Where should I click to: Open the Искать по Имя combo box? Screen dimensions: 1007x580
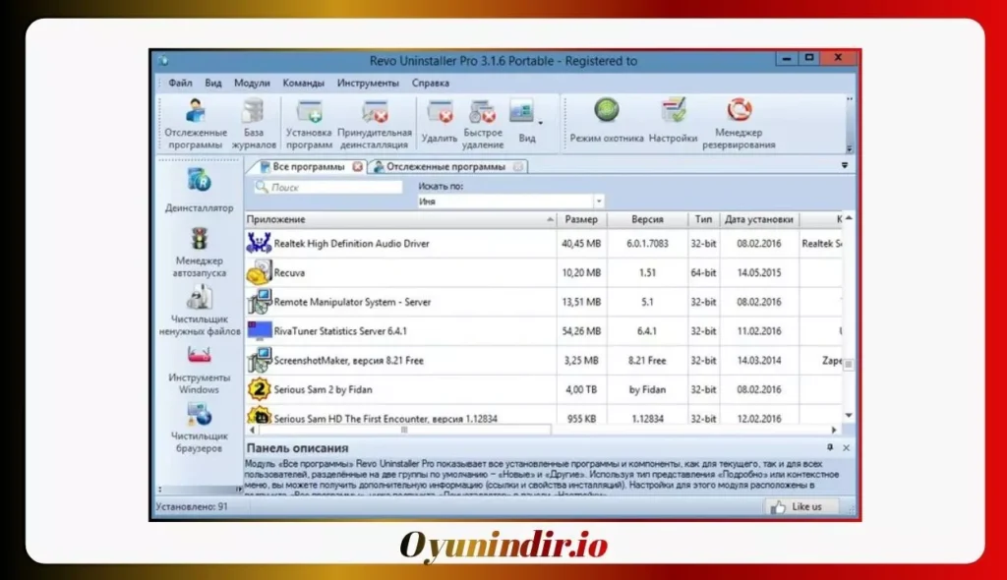[x=510, y=202]
